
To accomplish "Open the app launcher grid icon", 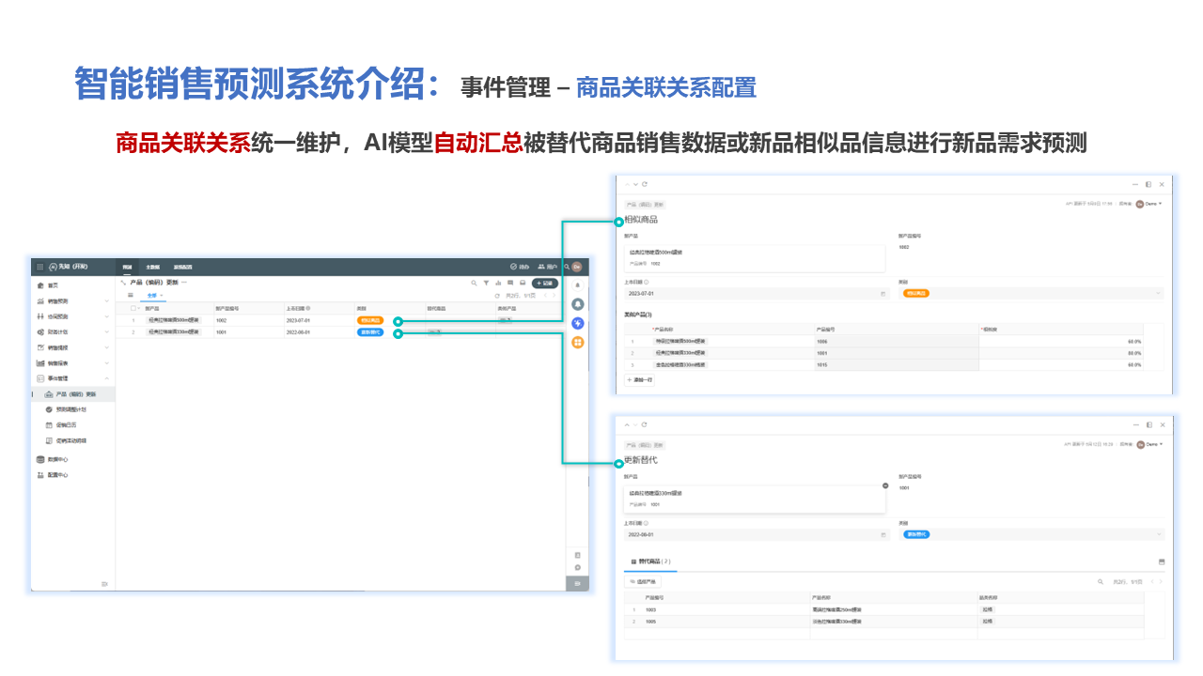I will pyautogui.click(x=39, y=267).
